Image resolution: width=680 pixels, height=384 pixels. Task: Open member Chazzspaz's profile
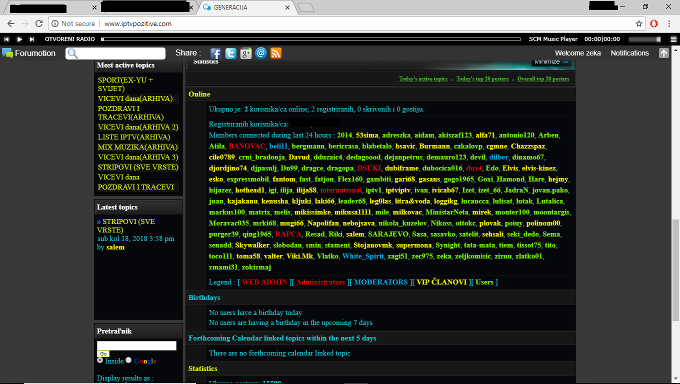tap(528, 146)
